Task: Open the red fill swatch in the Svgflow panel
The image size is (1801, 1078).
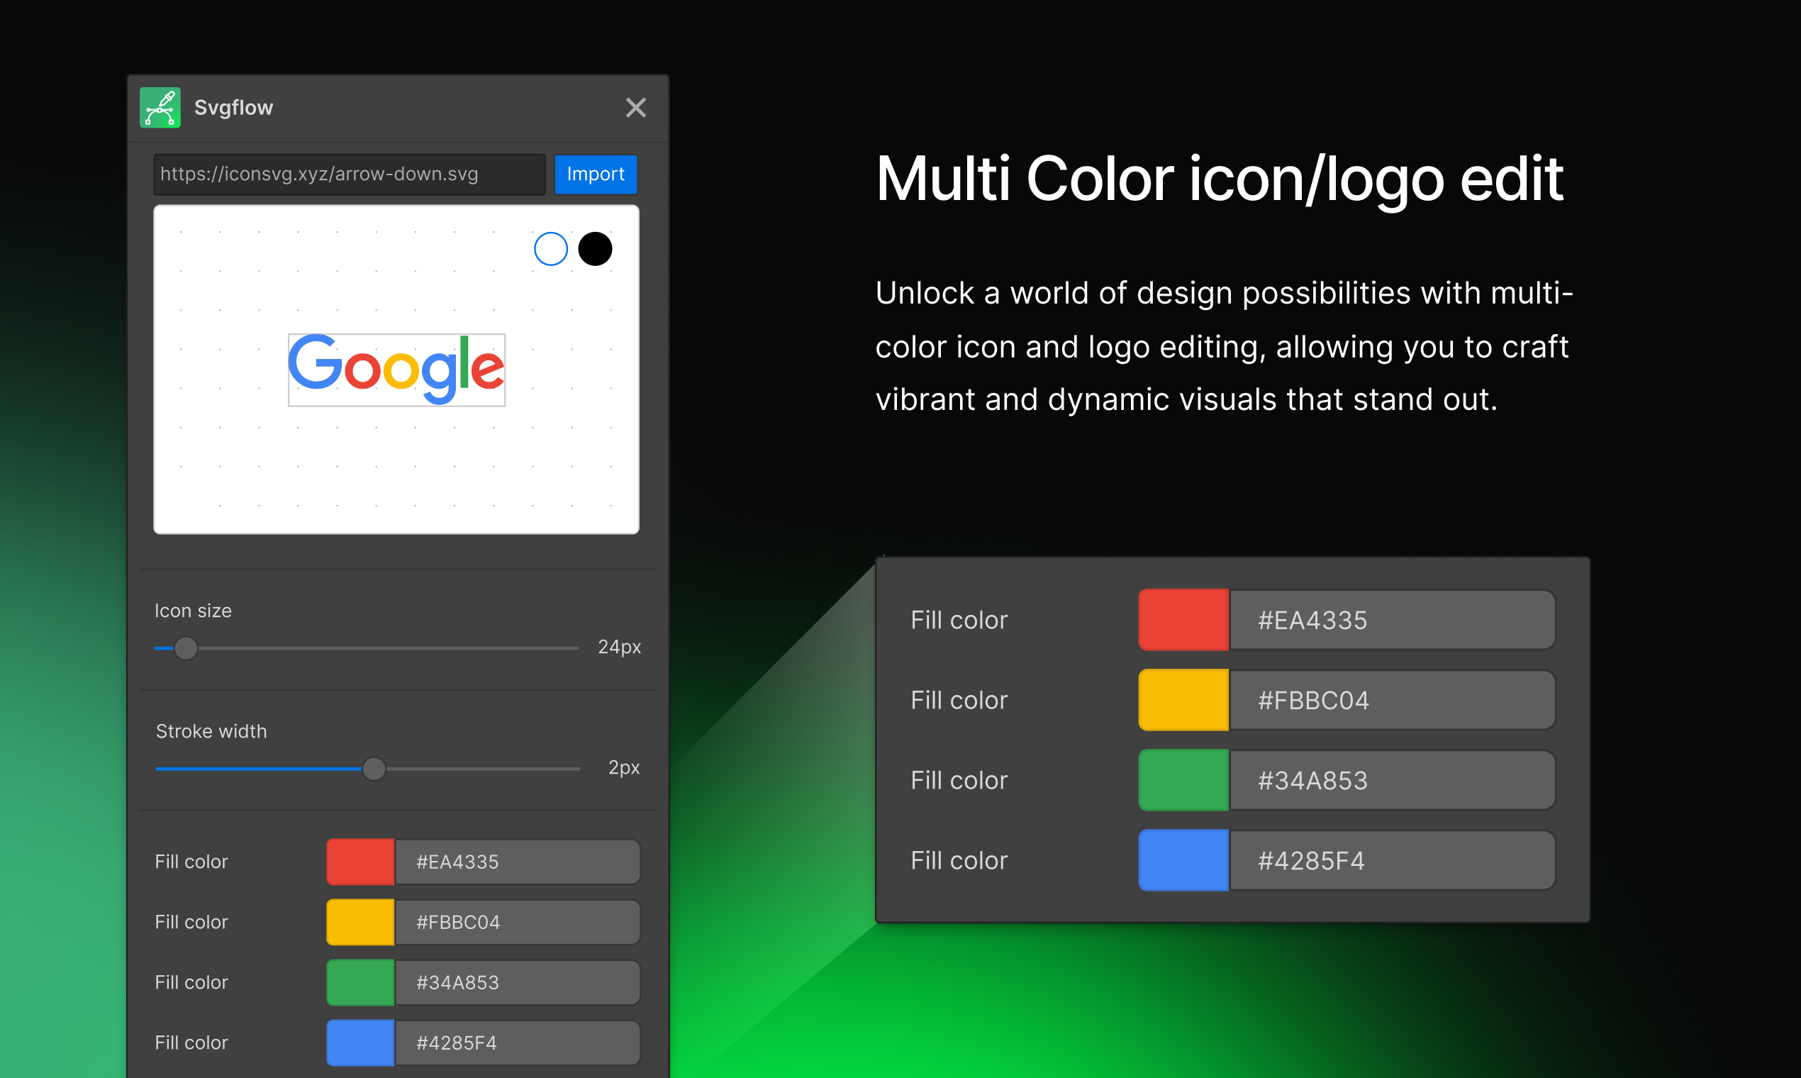Action: (360, 862)
